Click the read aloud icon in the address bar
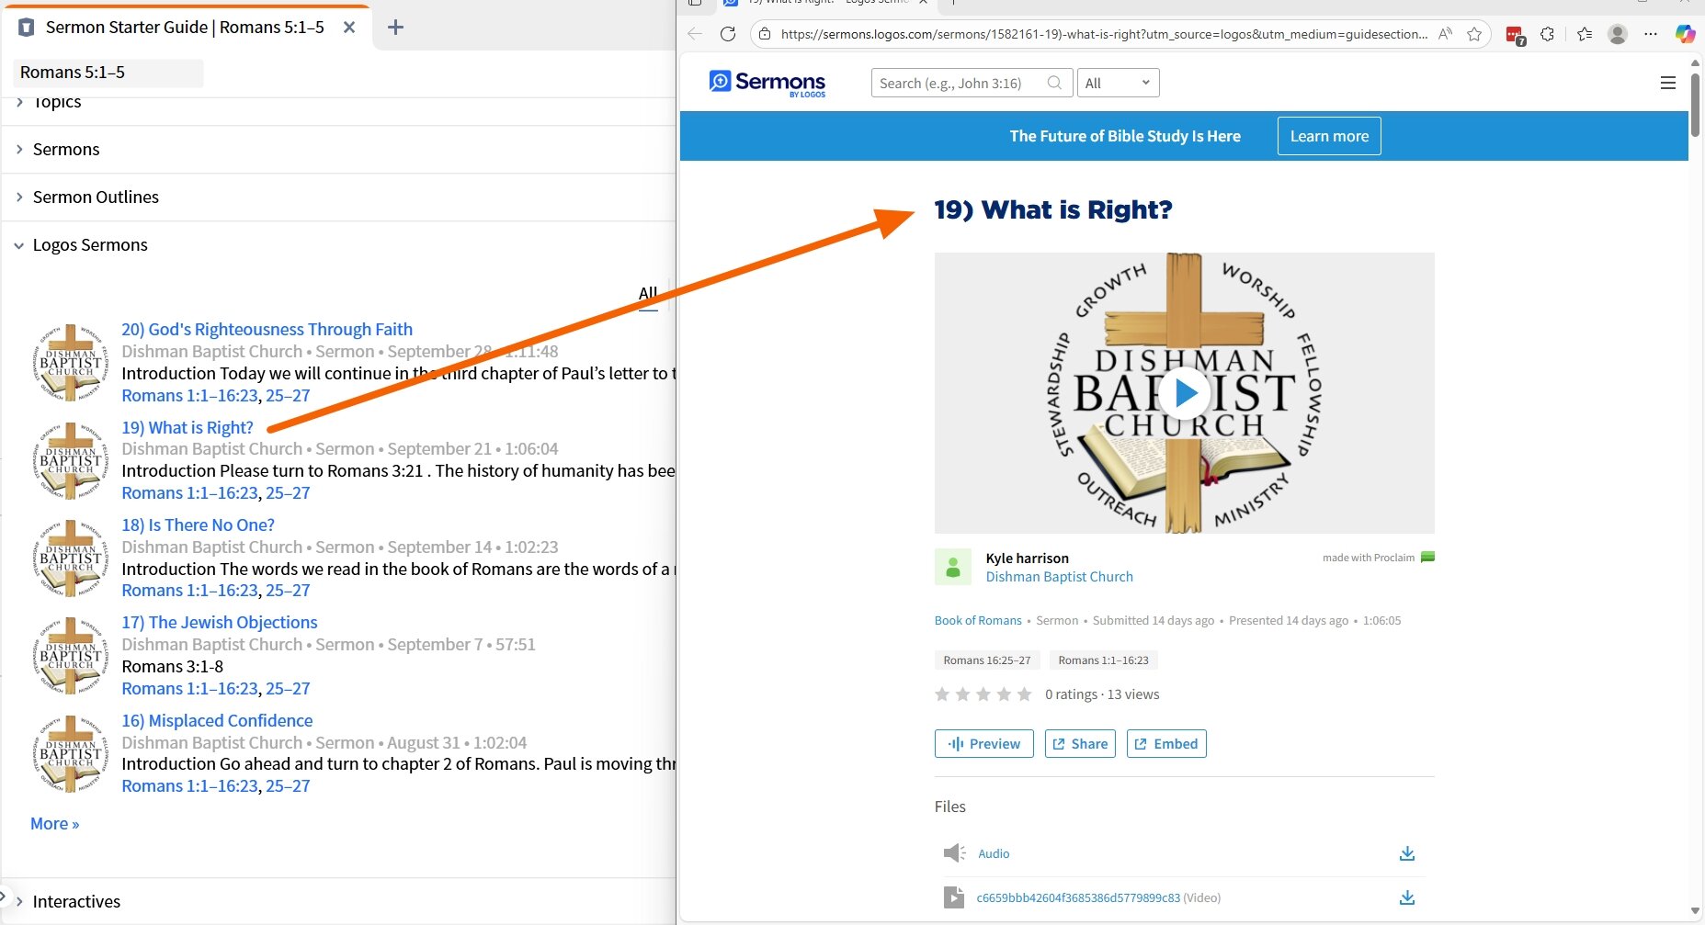The image size is (1705, 925). tap(1443, 34)
